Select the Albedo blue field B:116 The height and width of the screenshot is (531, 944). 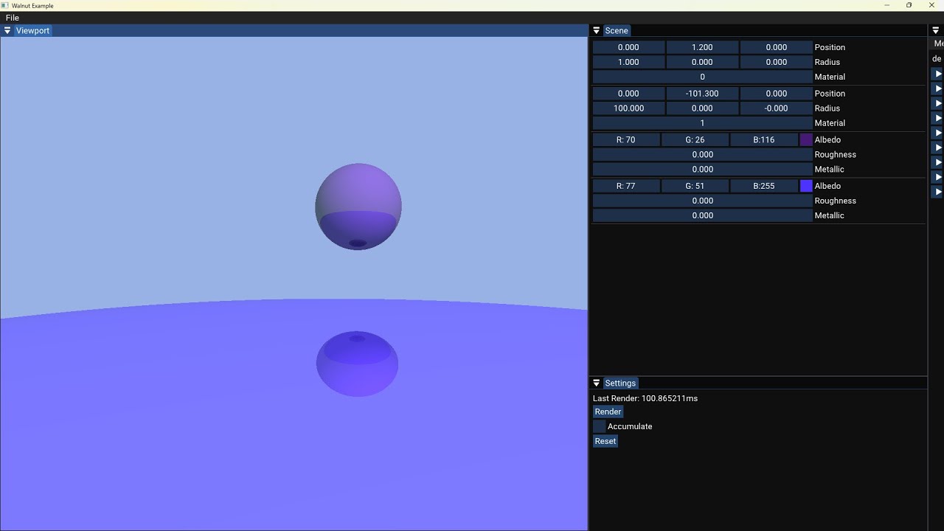click(x=764, y=140)
